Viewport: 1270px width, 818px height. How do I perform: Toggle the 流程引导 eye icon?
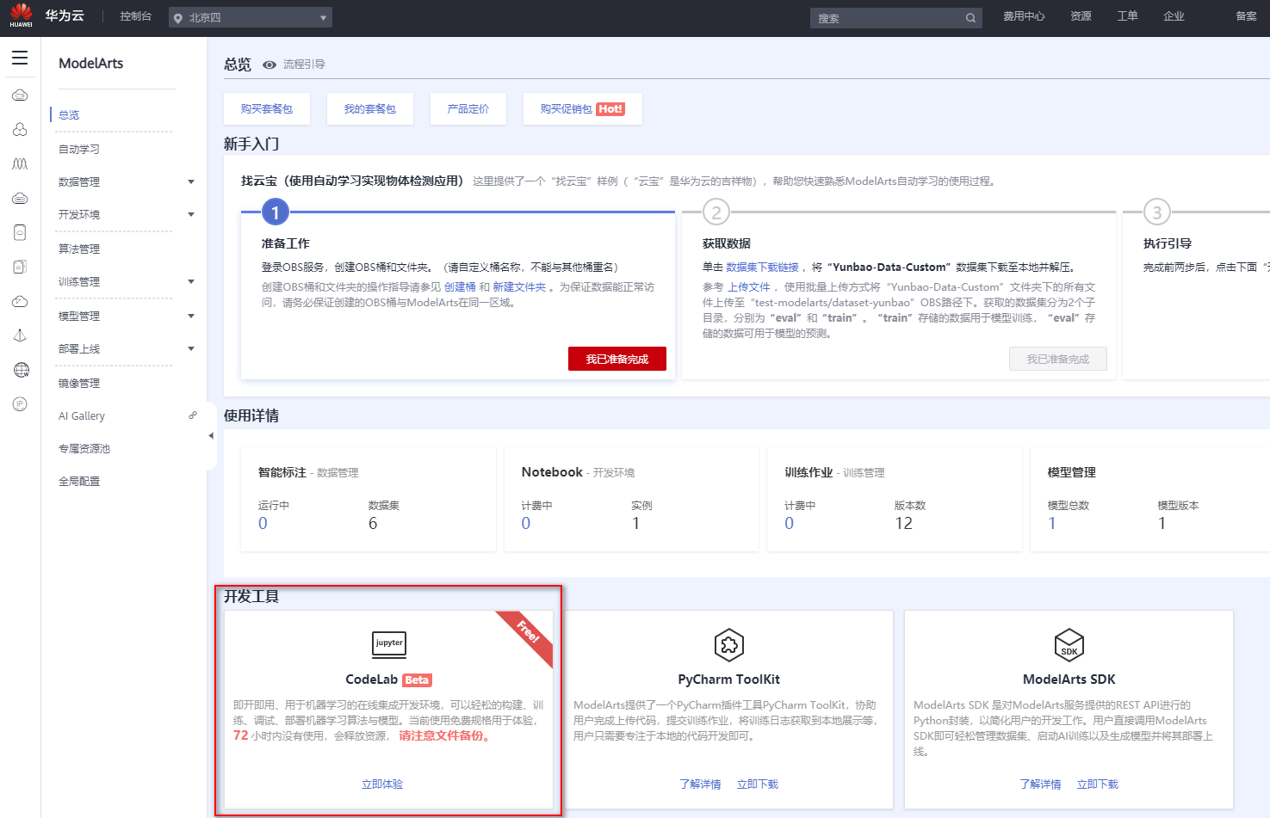pyautogui.click(x=269, y=65)
